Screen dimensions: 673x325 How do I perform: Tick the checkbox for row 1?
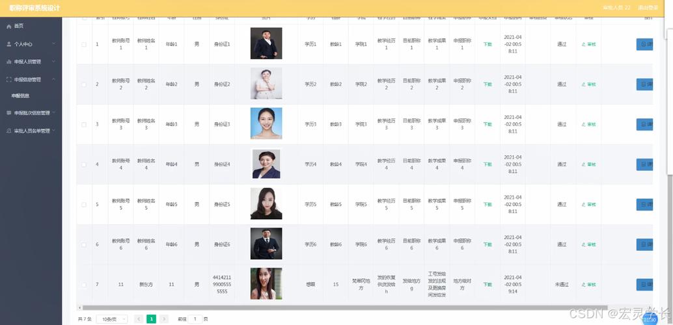click(x=84, y=45)
